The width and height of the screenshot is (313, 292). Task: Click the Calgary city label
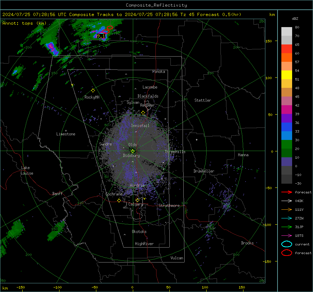136,204
